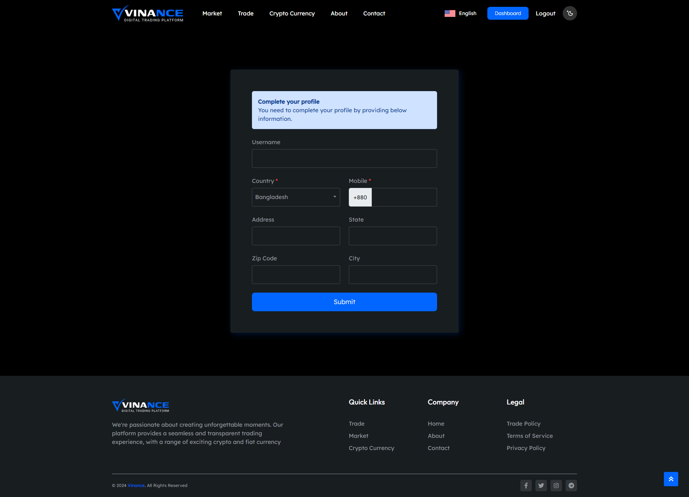Open the Market menu item

pyautogui.click(x=212, y=13)
